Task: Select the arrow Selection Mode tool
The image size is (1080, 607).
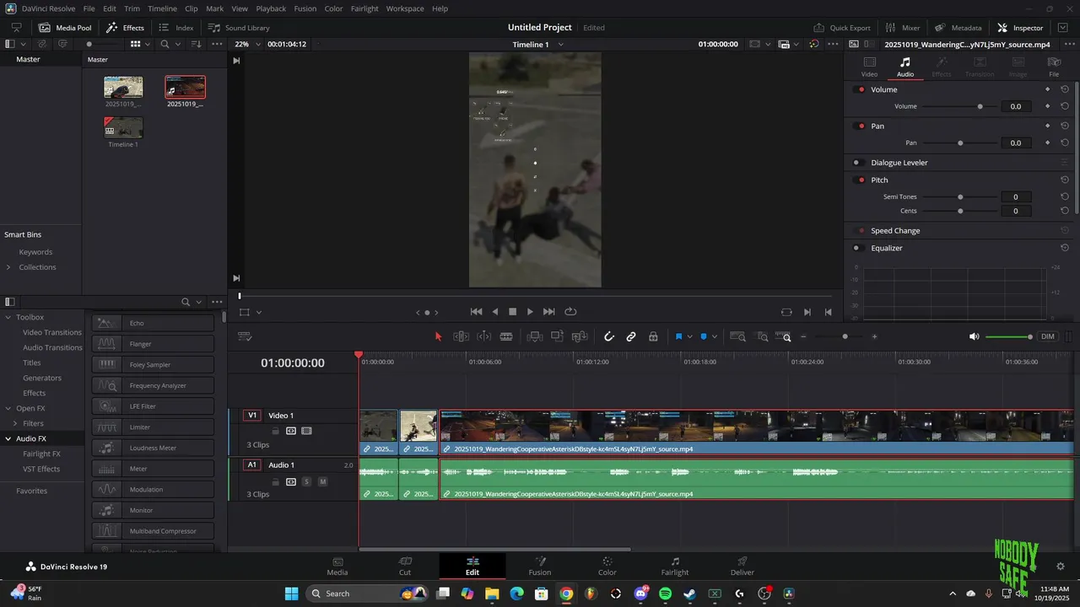Action: point(438,336)
